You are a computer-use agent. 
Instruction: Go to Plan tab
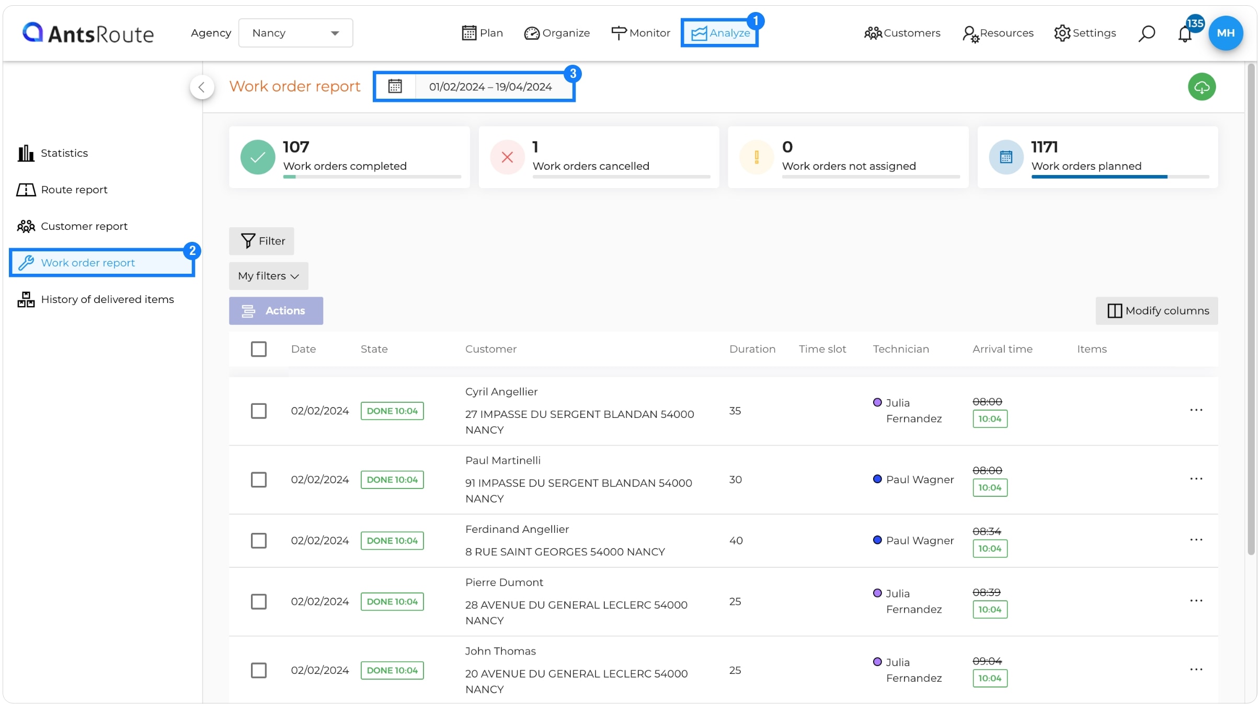(x=482, y=33)
